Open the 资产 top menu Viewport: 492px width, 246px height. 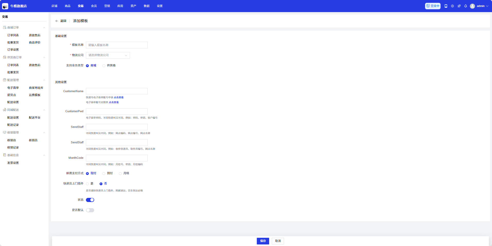(133, 6)
